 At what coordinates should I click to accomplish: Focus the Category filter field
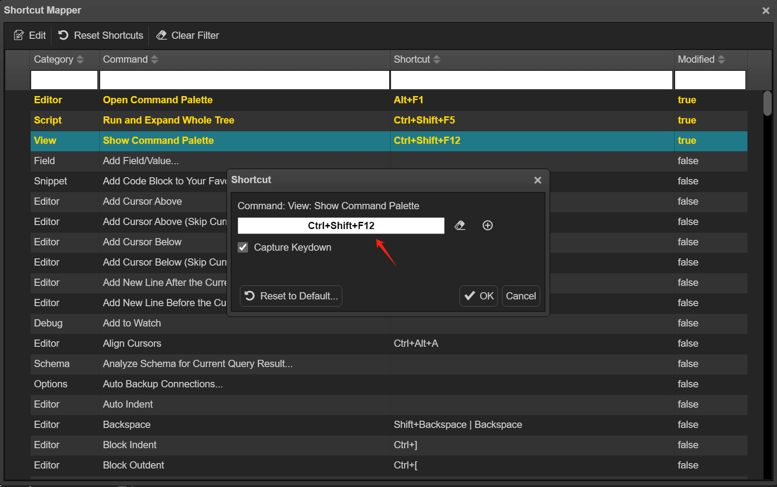click(64, 80)
